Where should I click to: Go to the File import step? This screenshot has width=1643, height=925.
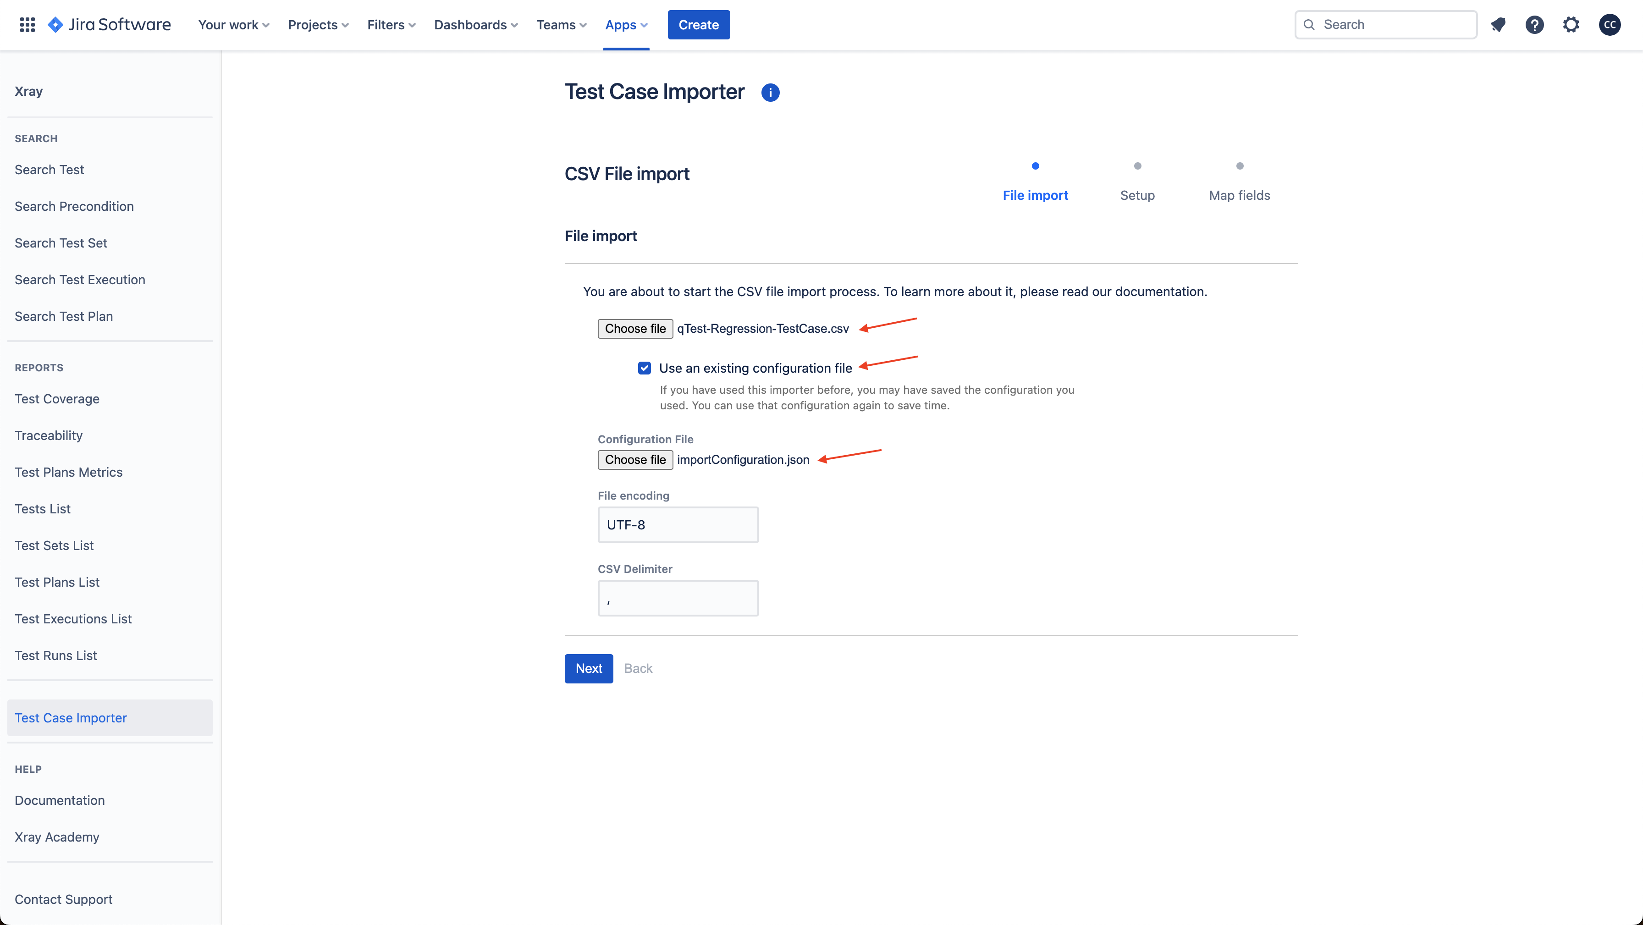click(x=1035, y=195)
